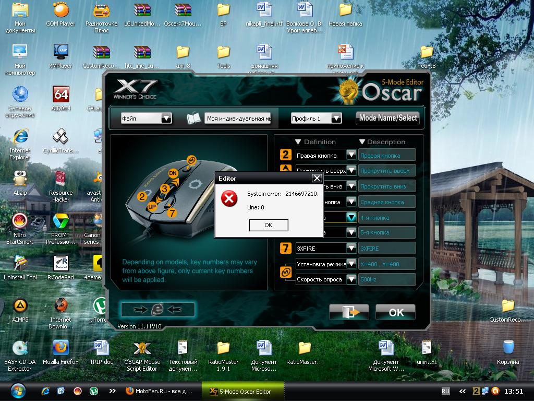Click the orange button 2 icon in list
534x401 pixels.
(x=285, y=155)
